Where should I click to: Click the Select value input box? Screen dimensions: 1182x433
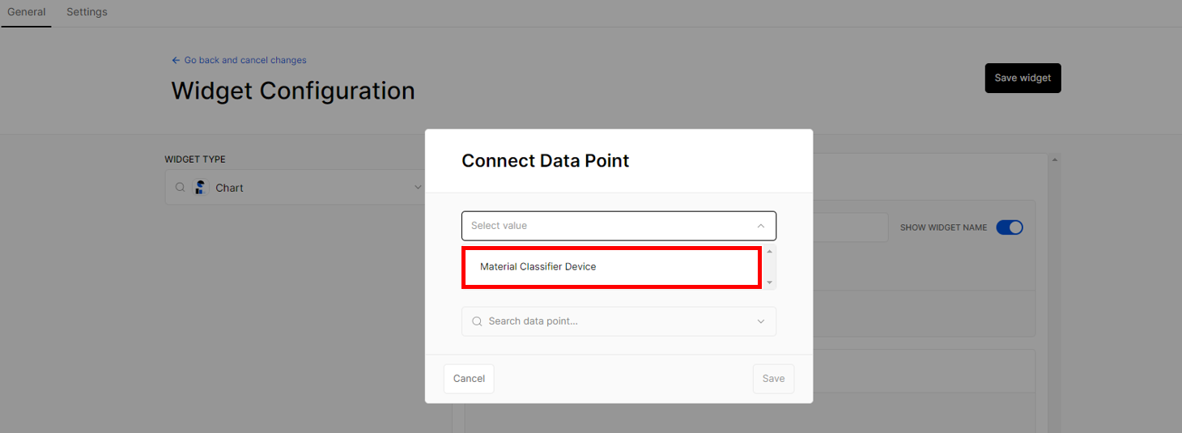(619, 226)
